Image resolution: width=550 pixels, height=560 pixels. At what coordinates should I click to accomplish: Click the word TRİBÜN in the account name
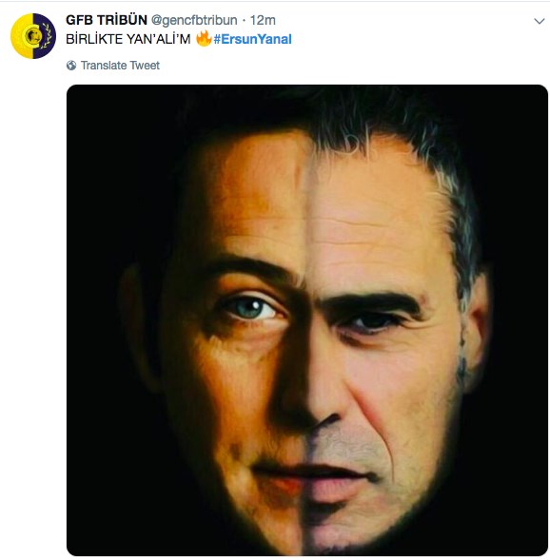coord(122,20)
